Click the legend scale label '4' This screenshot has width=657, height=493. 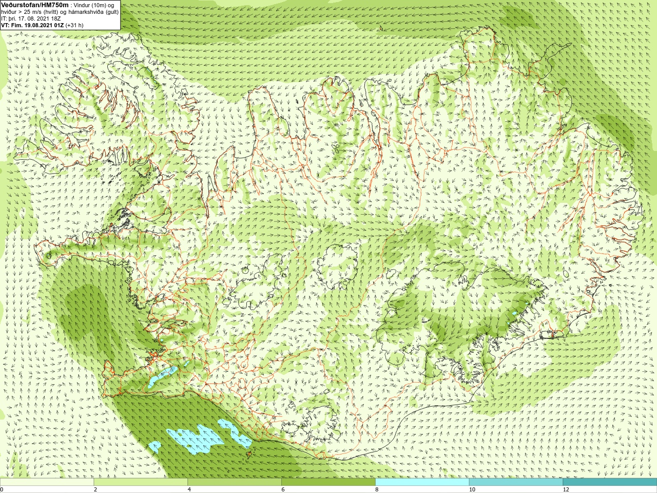pyautogui.click(x=189, y=489)
